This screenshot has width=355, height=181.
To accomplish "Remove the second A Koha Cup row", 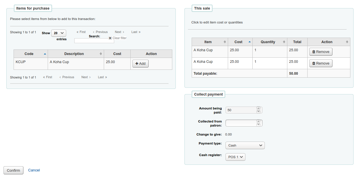I will click(x=321, y=63).
